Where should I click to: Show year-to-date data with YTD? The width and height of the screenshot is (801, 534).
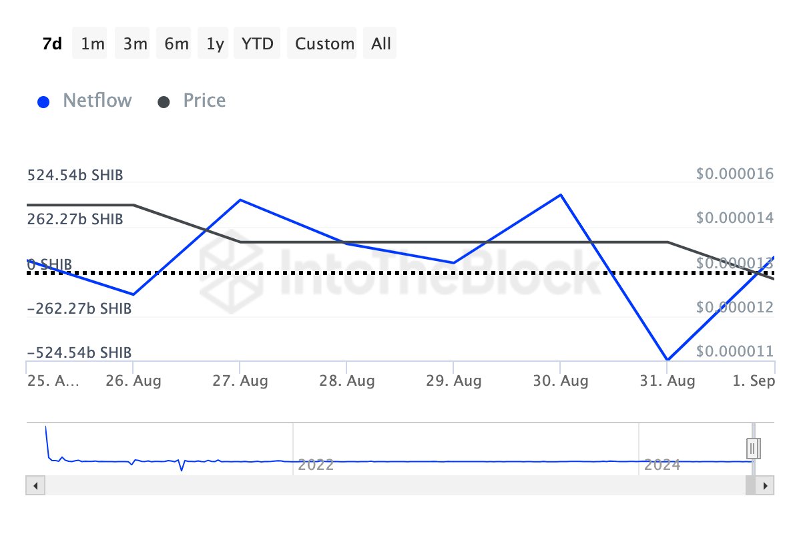[x=258, y=44]
